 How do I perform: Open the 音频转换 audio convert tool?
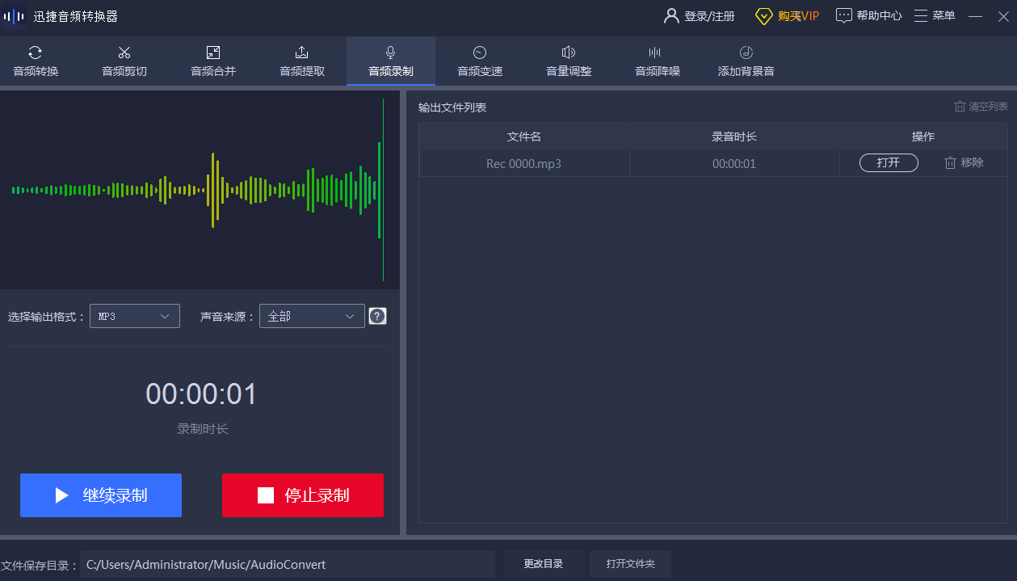click(x=36, y=61)
